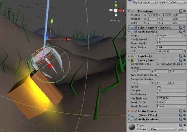Expand the Tube Renderer script foldout

129,27
